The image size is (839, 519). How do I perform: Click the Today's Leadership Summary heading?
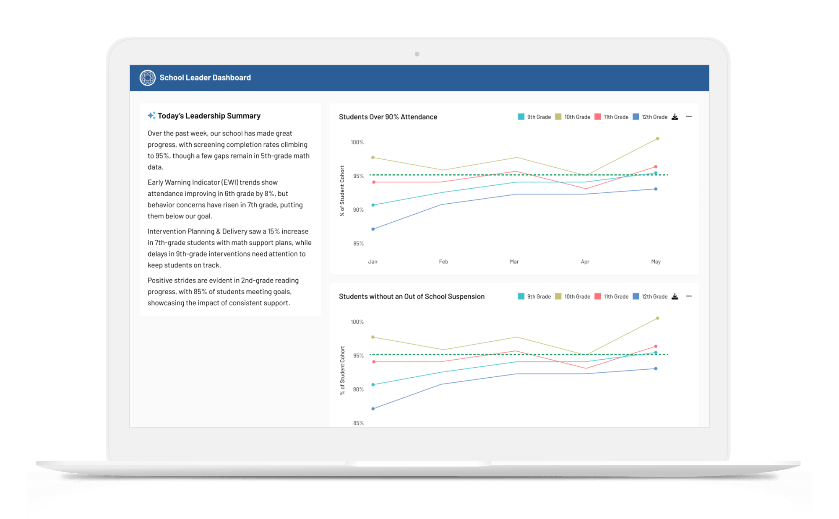[209, 116]
